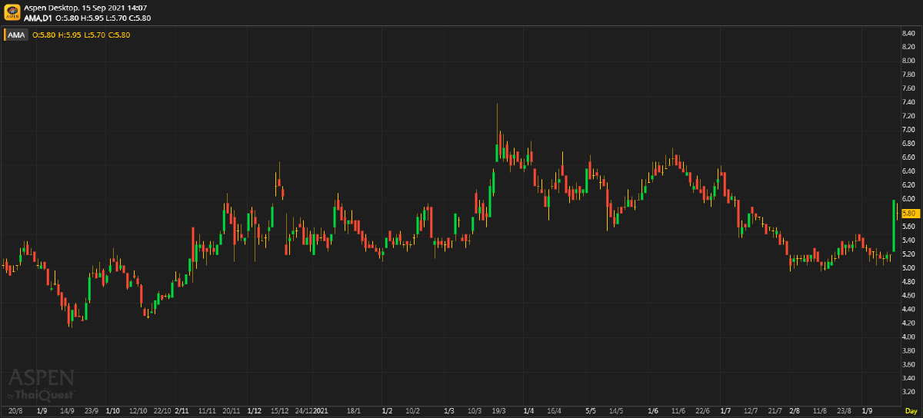Screen dimensions: 923x418
Task: Click the 1/12 date axis label
Action: (255, 411)
